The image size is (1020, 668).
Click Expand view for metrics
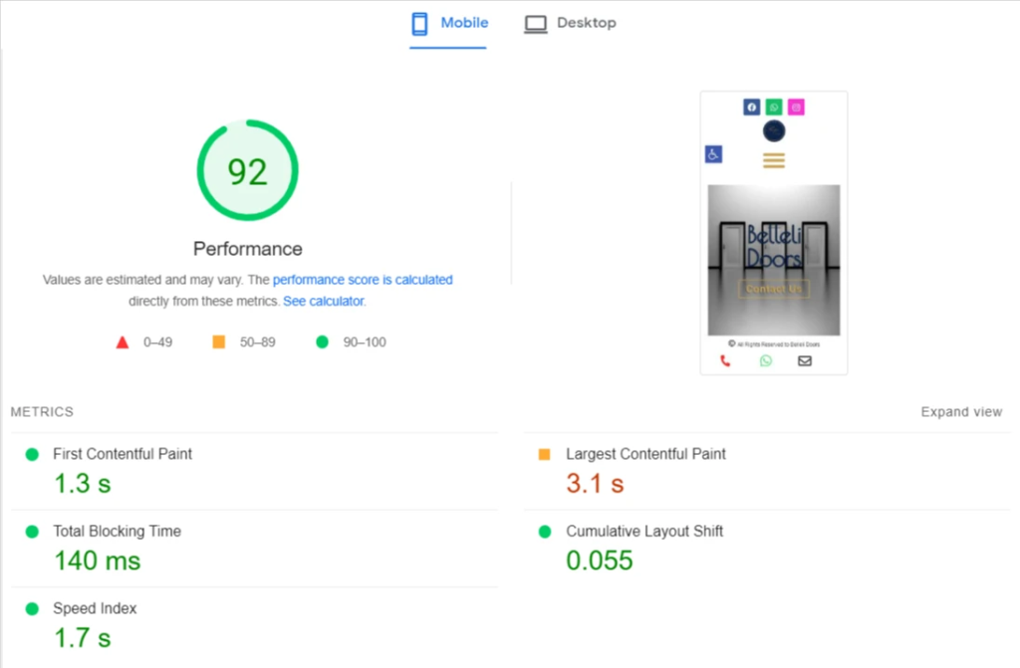tap(961, 412)
